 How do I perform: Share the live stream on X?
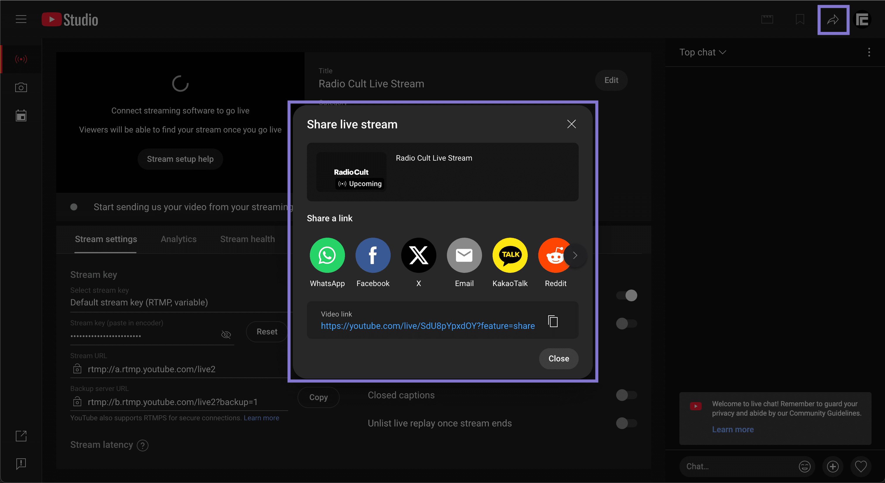pos(418,255)
